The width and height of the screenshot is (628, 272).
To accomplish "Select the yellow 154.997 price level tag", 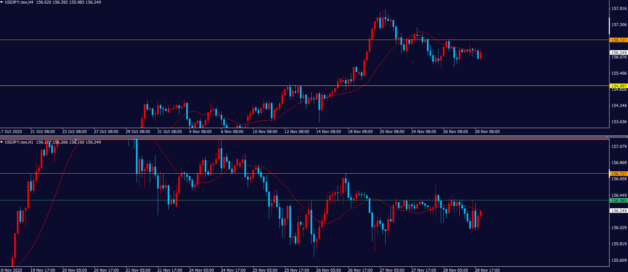I will [x=618, y=86].
